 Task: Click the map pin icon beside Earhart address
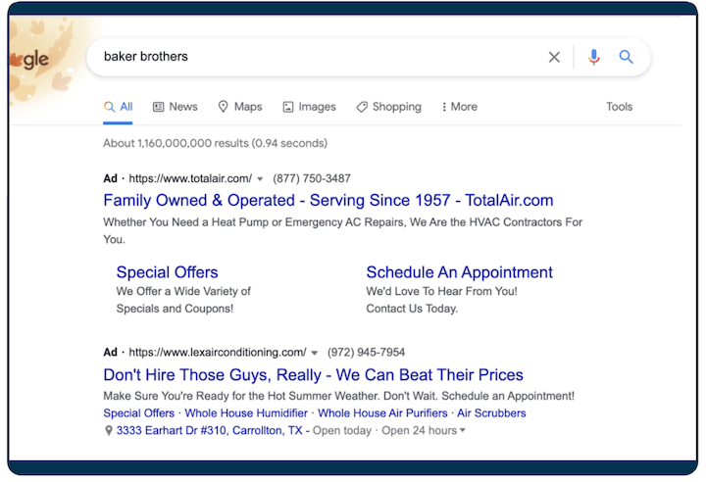tap(109, 430)
